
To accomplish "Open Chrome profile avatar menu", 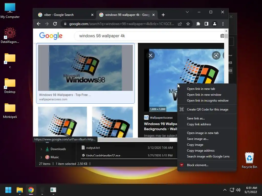I will (215, 24).
